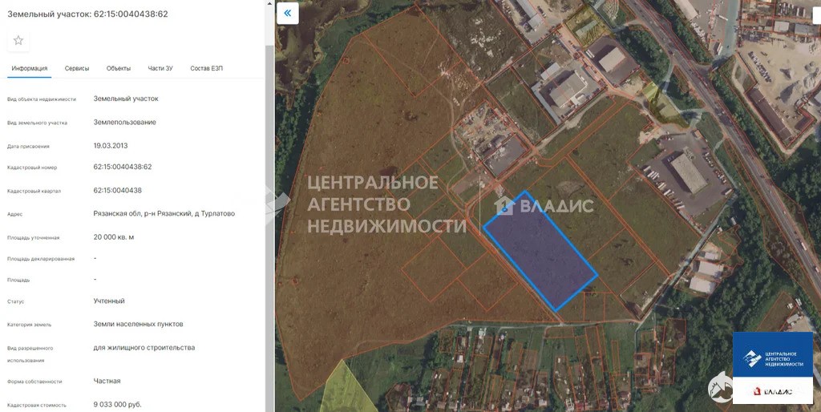Open the Состав ЕЗП tab
The width and height of the screenshot is (821, 412).
click(x=207, y=69)
